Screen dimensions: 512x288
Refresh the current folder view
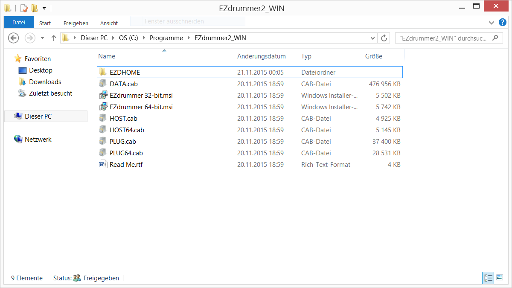click(384, 38)
